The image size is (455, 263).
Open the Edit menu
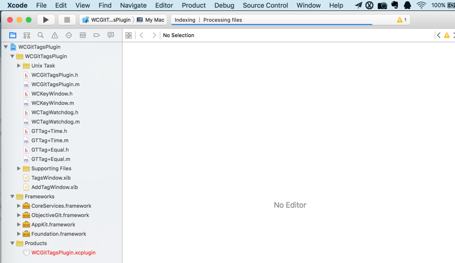pyautogui.click(x=61, y=5)
